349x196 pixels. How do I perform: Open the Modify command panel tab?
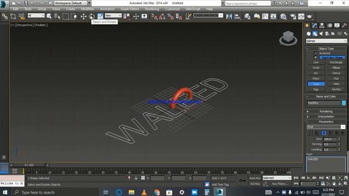point(314,26)
